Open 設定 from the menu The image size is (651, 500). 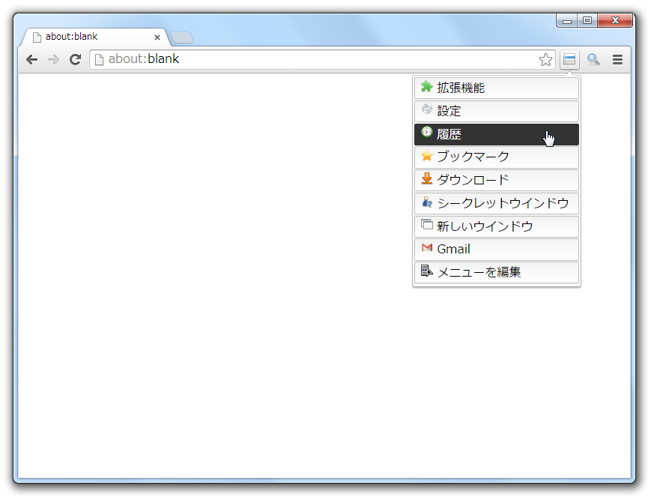(497, 111)
